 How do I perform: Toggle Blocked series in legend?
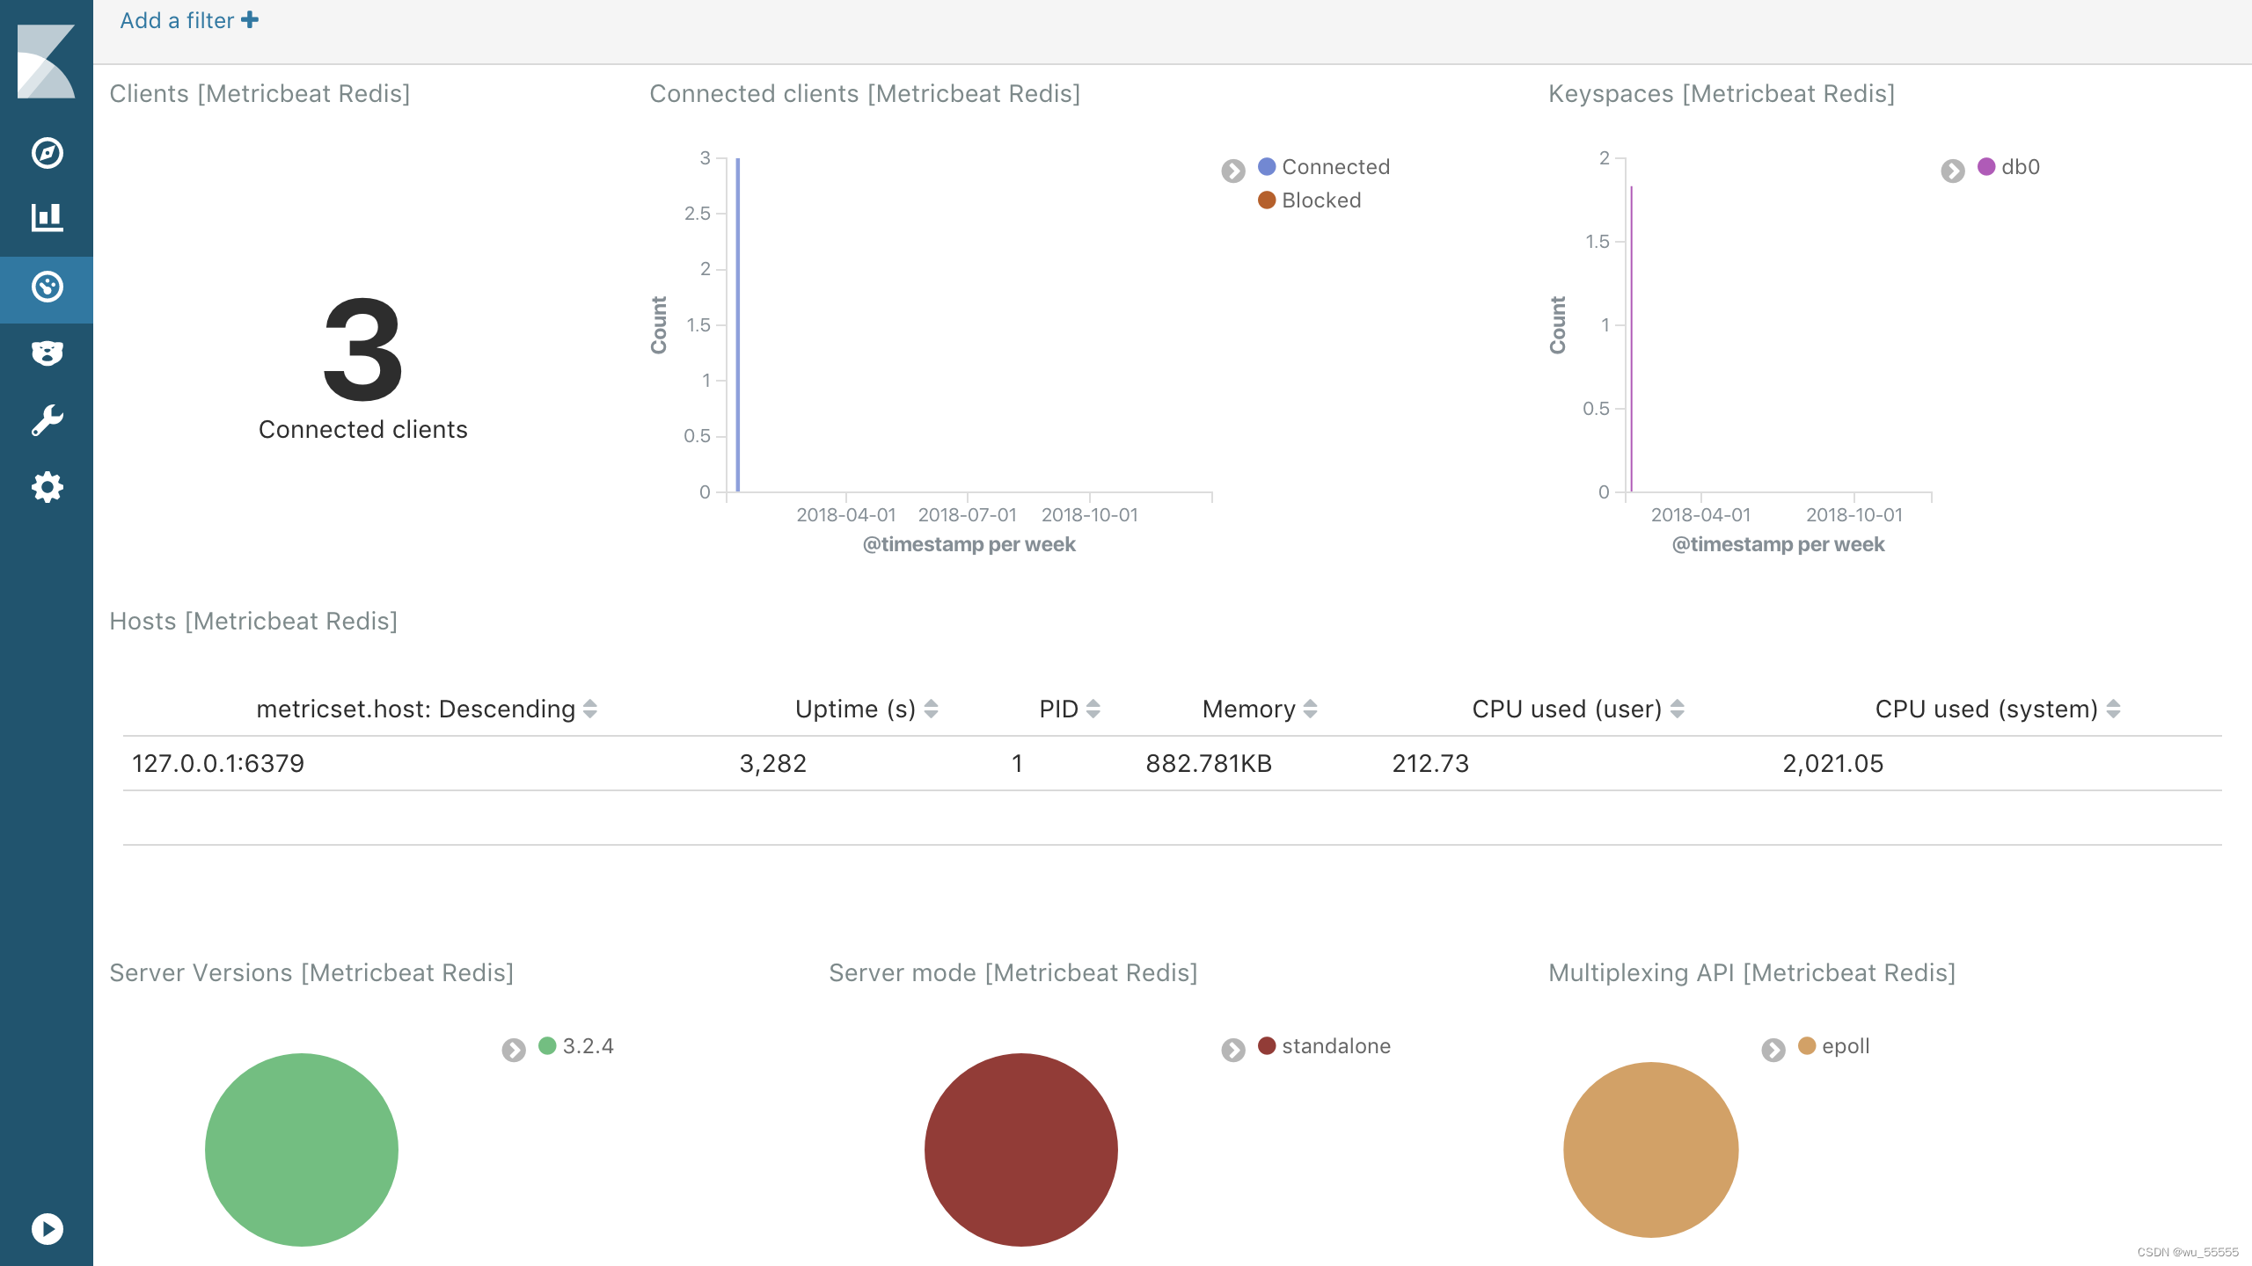[1320, 200]
